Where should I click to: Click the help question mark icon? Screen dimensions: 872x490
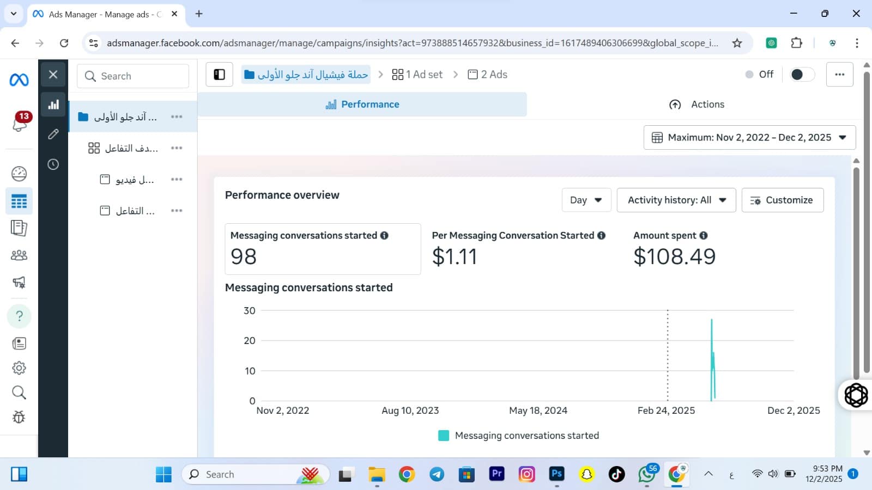19,316
